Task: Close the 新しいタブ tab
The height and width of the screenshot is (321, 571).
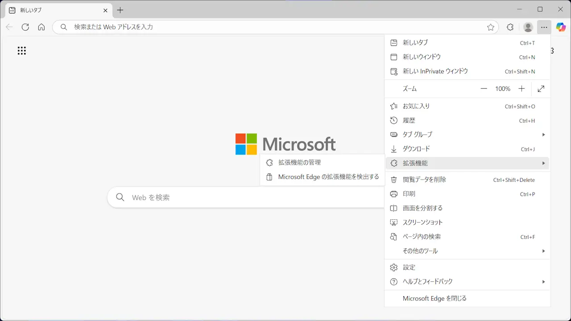Action: (x=105, y=10)
